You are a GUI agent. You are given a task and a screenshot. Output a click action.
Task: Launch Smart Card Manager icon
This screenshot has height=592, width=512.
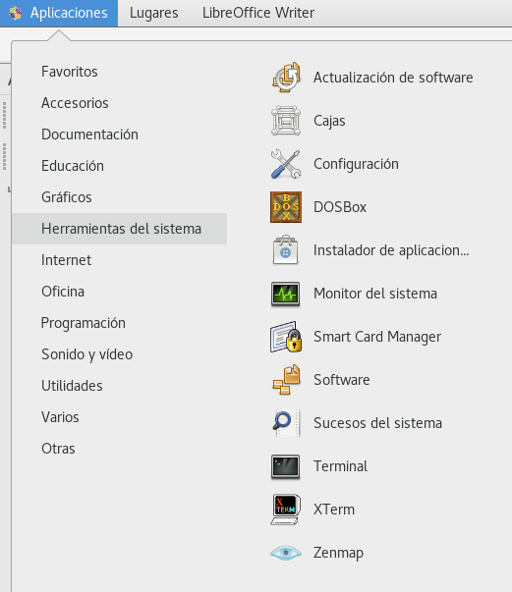point(286,337)
